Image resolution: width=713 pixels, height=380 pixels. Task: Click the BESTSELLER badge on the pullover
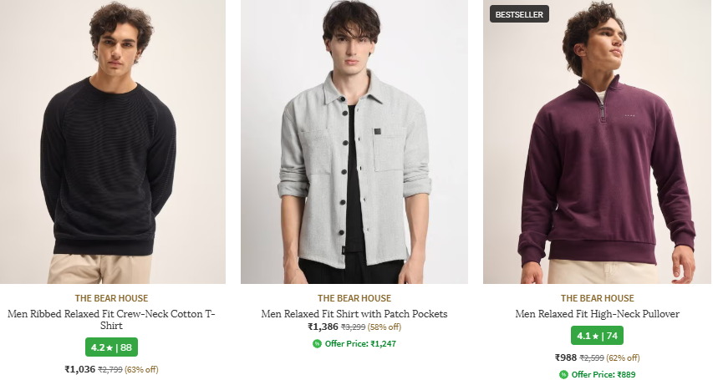point(519,14)
